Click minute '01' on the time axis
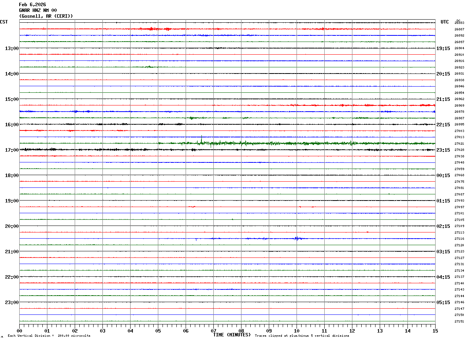The width and height of the screenshot is (466, 341). [47, 331]
